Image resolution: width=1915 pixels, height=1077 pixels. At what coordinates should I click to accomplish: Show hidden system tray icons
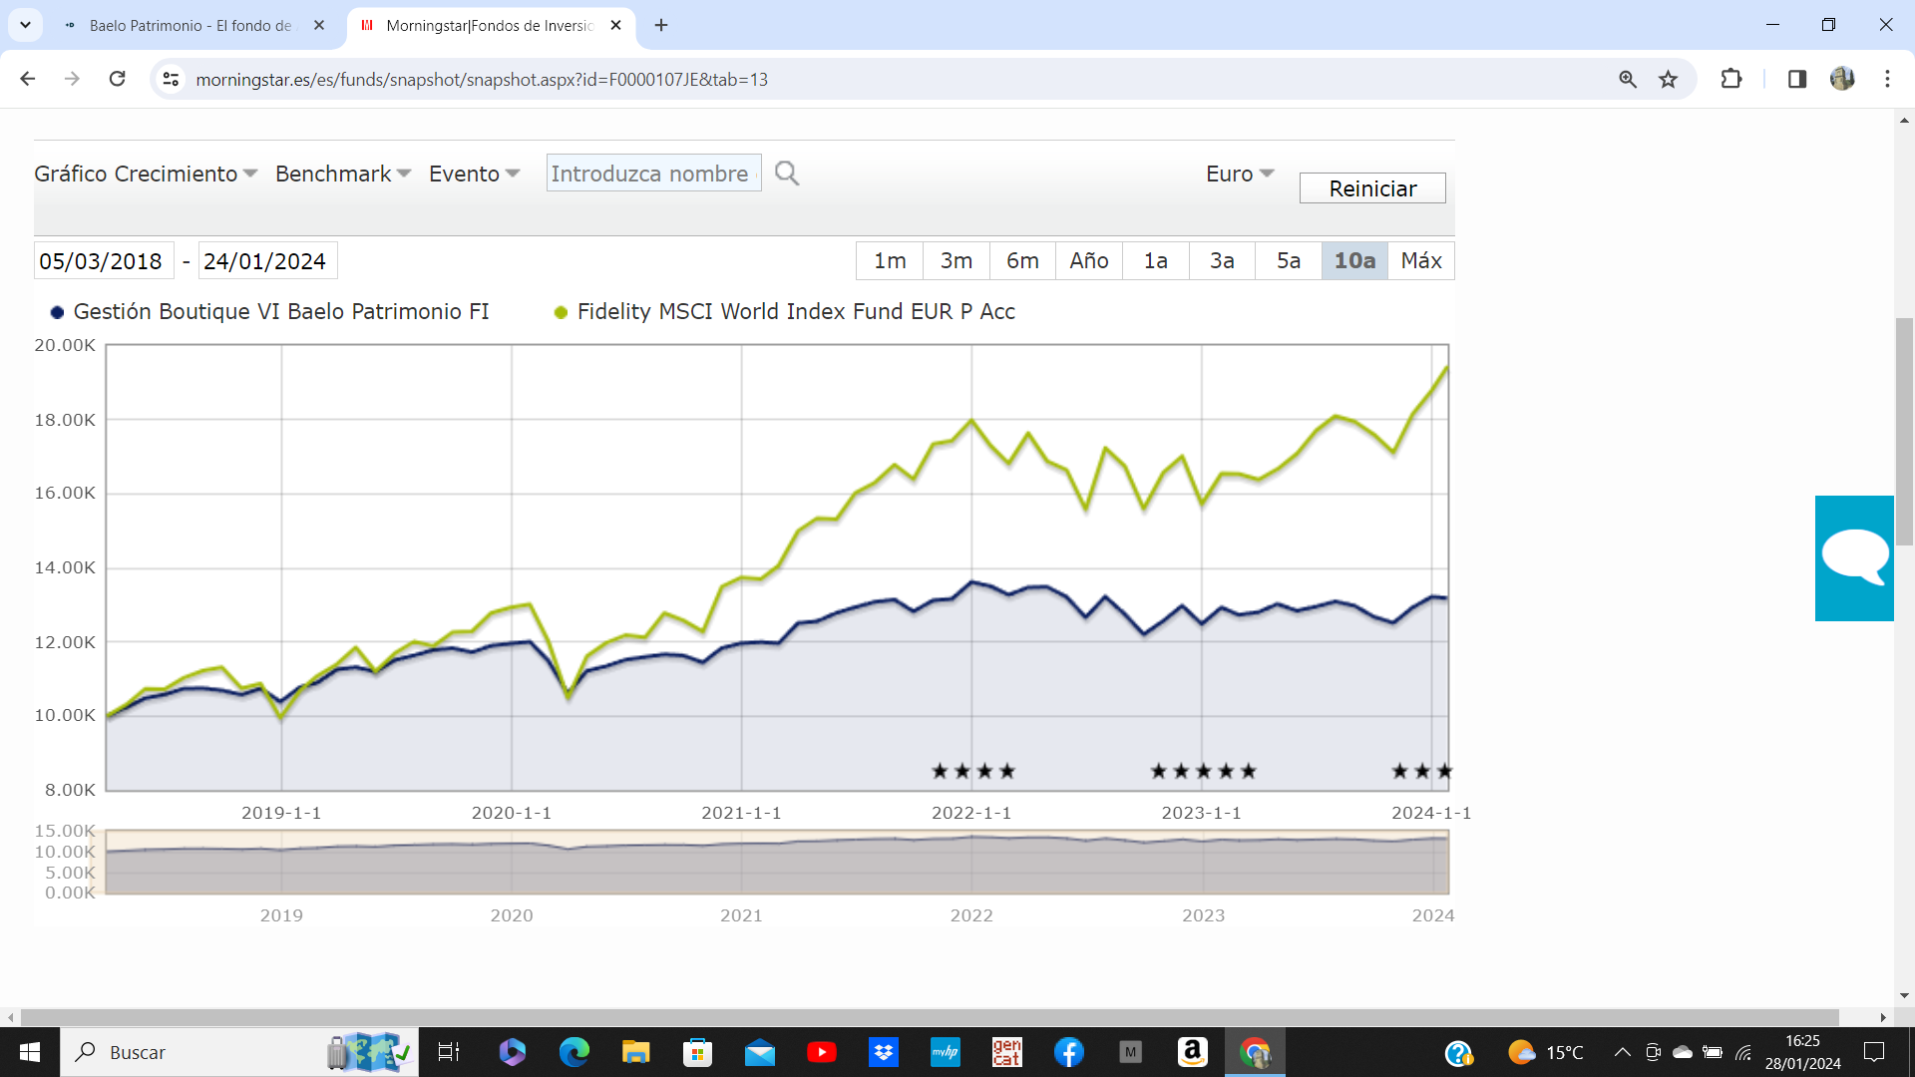(x=1623, y=1052)
